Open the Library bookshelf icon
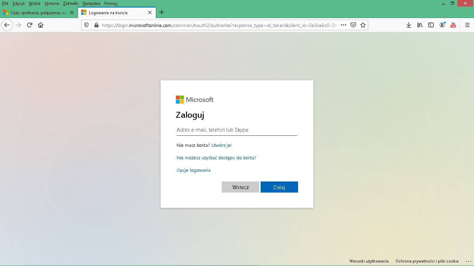 coord(420,25)
